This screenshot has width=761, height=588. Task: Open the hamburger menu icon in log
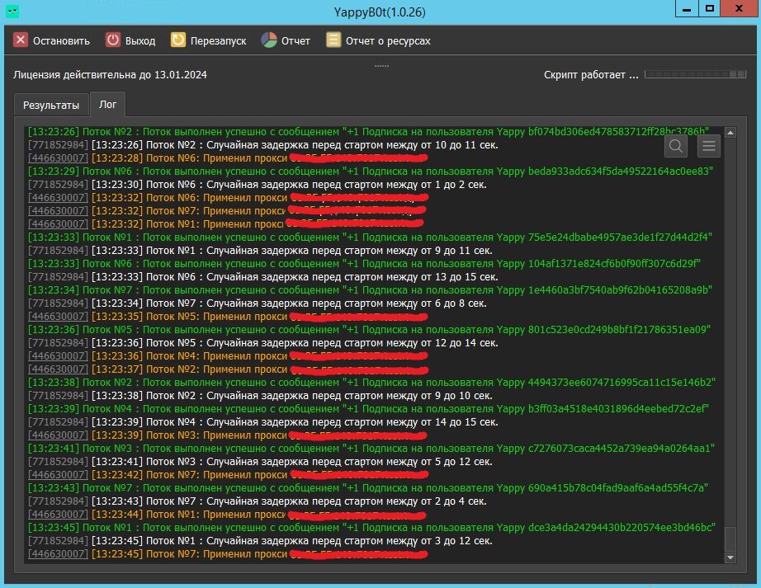[x=708, y=146]
